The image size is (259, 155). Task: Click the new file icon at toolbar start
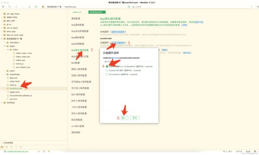pos(3,7)
